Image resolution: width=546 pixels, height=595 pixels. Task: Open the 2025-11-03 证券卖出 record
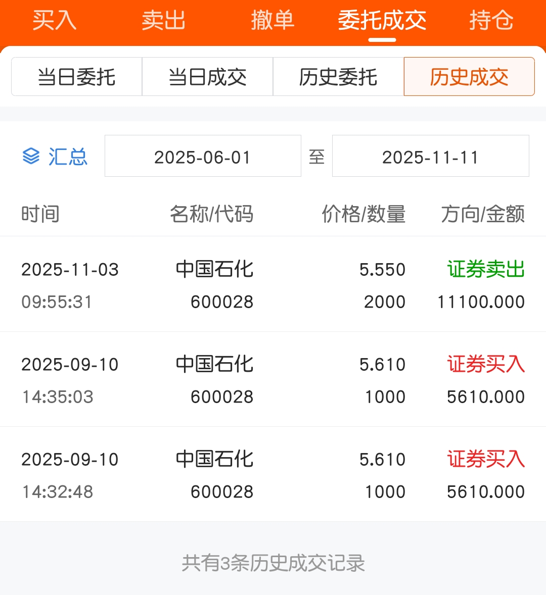[x=273, y=284]
